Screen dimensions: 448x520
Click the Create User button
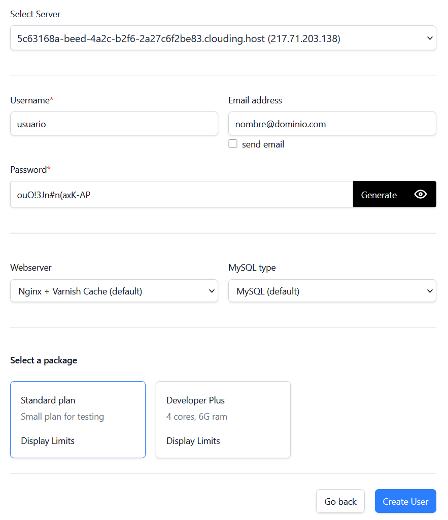405,501
